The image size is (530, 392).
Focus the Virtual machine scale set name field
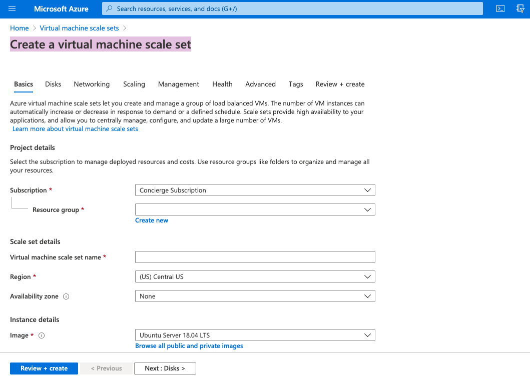255,257
